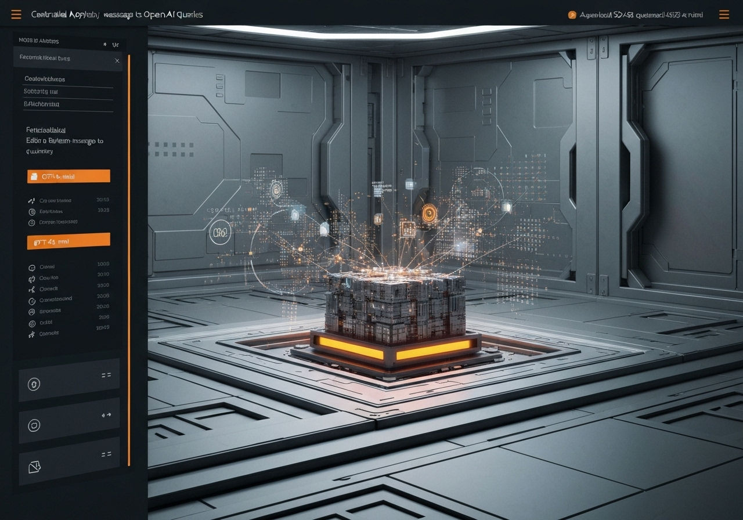743x520 pixels.
Task: Open the top-left orange hamburger menu
Action: click(16, 15)
